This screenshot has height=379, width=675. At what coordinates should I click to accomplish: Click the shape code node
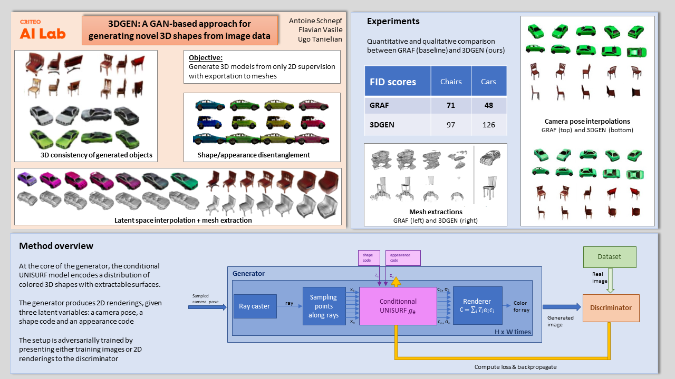pyautogui.click(x=369, y=257)
